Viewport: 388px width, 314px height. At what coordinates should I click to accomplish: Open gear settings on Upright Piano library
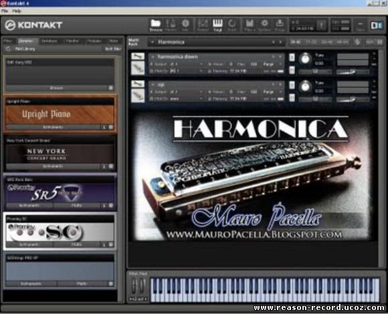[x=111, y=127]
